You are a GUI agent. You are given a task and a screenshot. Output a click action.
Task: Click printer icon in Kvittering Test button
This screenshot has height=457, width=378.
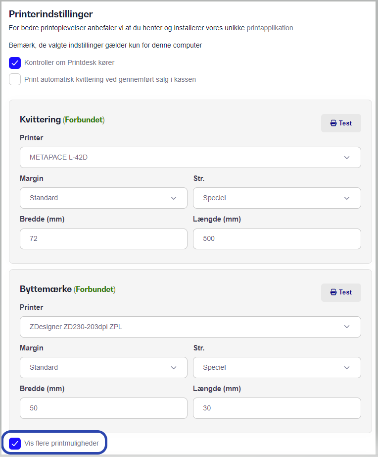(x=333, y=123)
